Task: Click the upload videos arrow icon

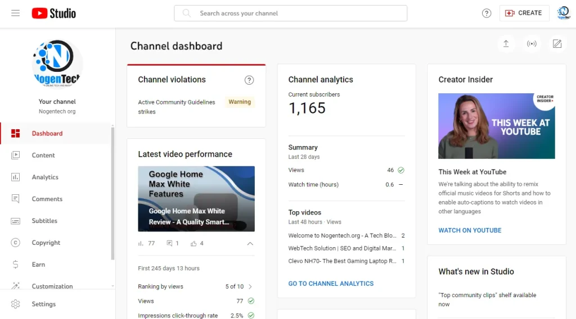Action: tap(506, 44)
